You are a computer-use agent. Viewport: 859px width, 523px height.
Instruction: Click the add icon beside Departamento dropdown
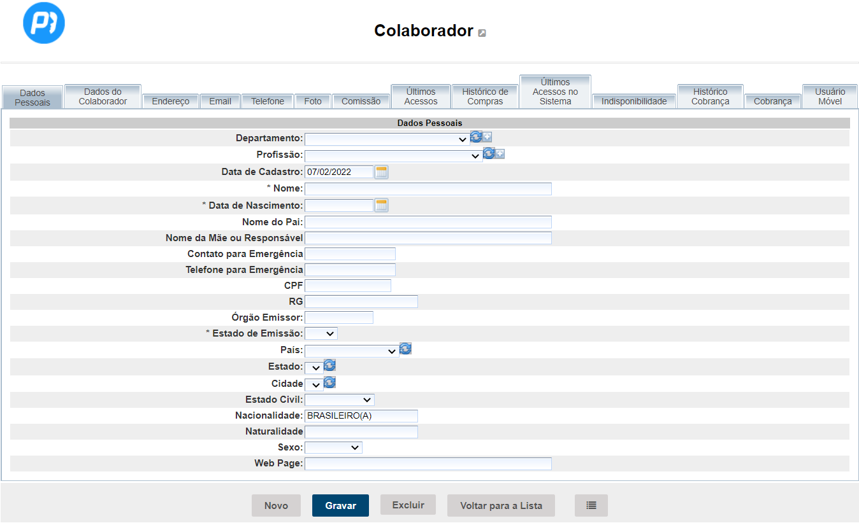tap(487, 137)
